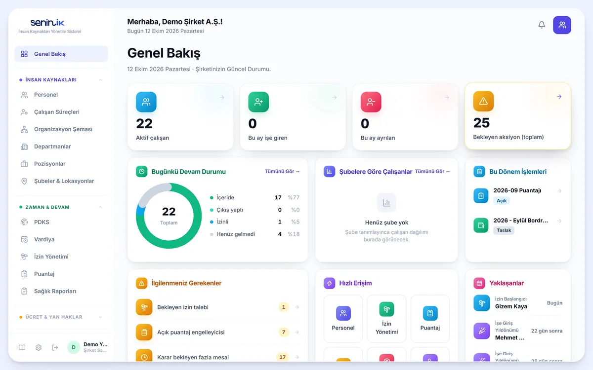593x370 pixels.
Task: Select Genel Bakış in the sidebar
Action: [61, 54]
